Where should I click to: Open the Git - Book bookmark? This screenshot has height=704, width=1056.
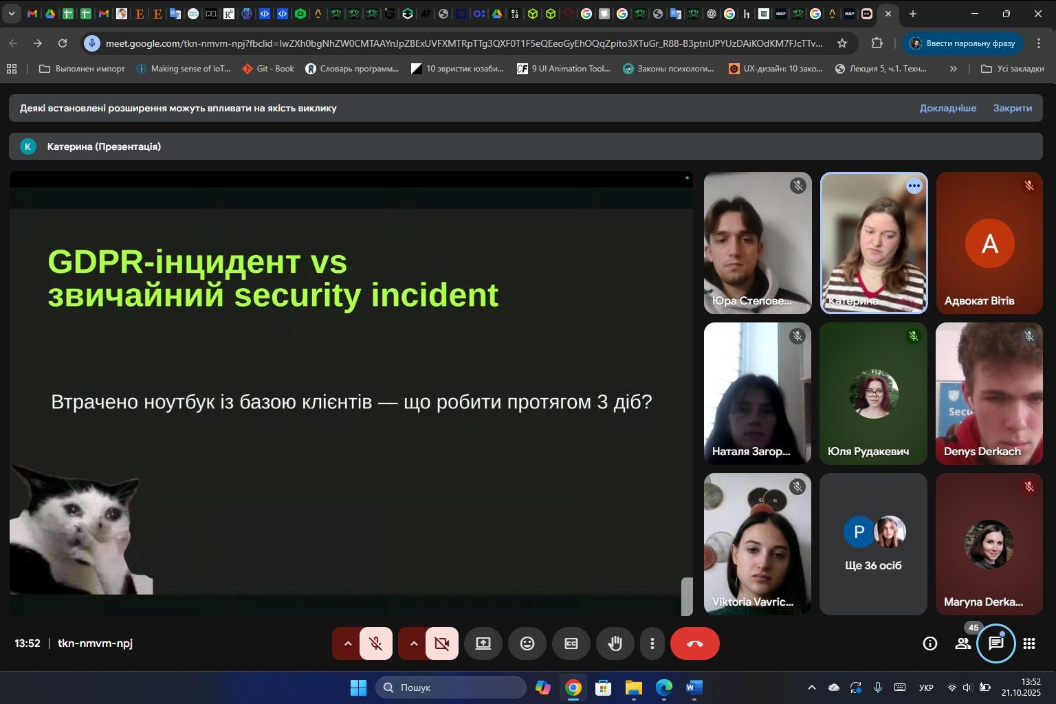pos(268,69)
